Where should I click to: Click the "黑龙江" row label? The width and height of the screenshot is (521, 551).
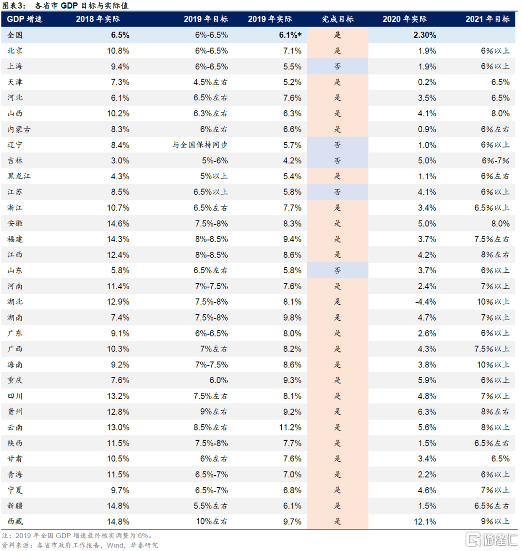click(x=19, y=176)
